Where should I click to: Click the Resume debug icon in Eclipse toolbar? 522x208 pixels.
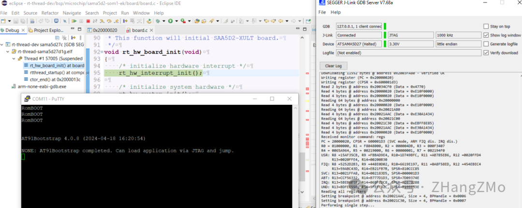tap(74, 21)
